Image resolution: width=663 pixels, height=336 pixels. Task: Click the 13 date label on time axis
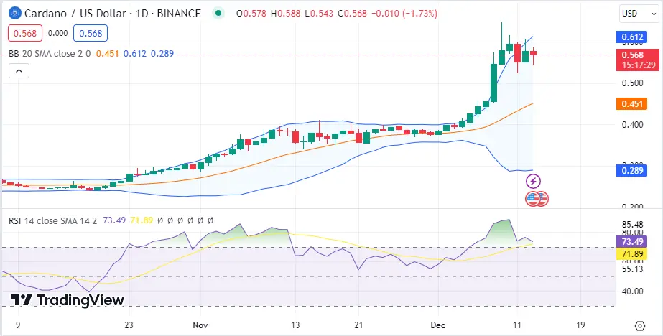click(x=295, y=325)
